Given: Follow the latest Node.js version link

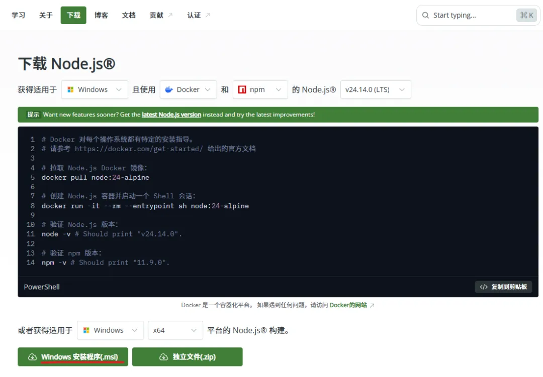Looking at the screenshot, I should pyautogui.click(x=171, y=114).
